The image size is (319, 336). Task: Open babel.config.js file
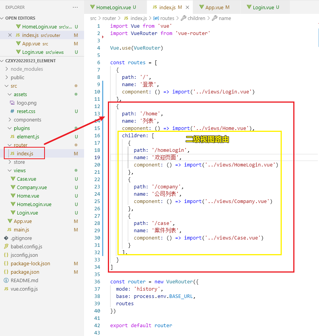26,247
